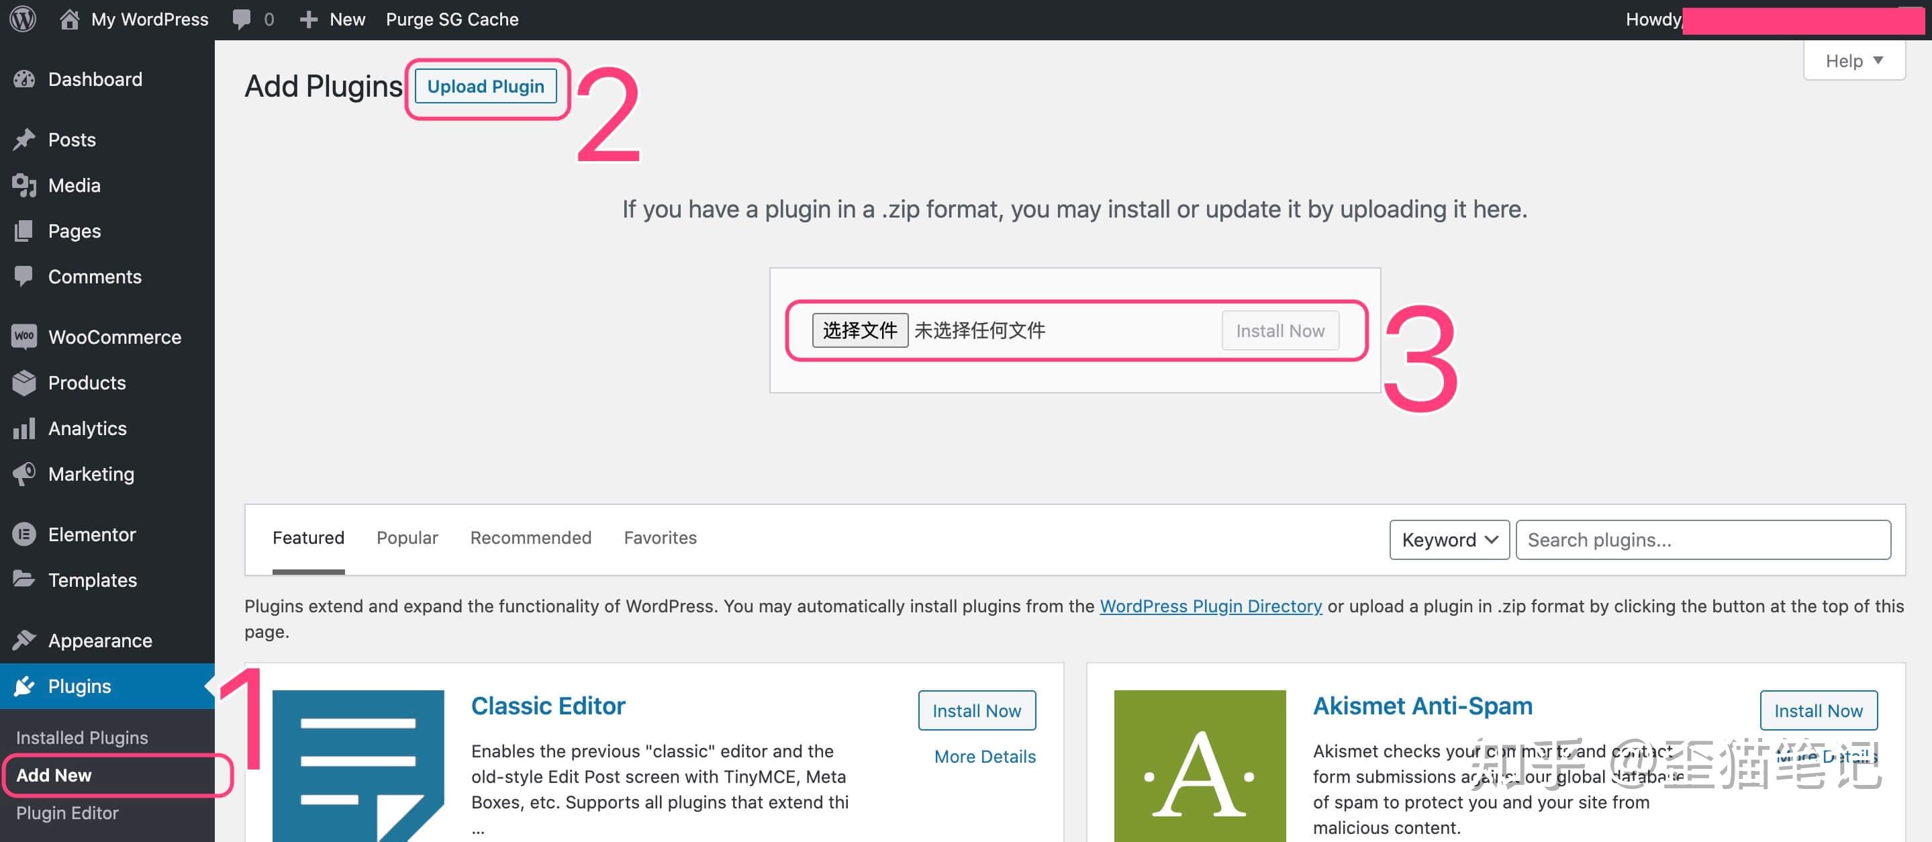This screenshot has width=1932, height=842.
Task: Click the Appearance paintbrush icon
Action: click(x=24, y=640)
